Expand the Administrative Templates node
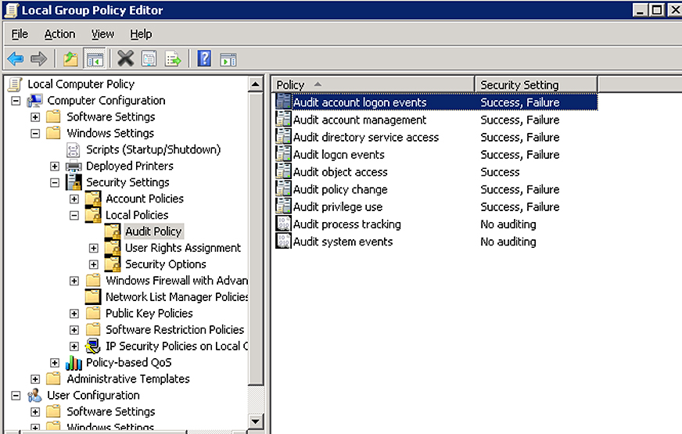 tap(35, 378)
